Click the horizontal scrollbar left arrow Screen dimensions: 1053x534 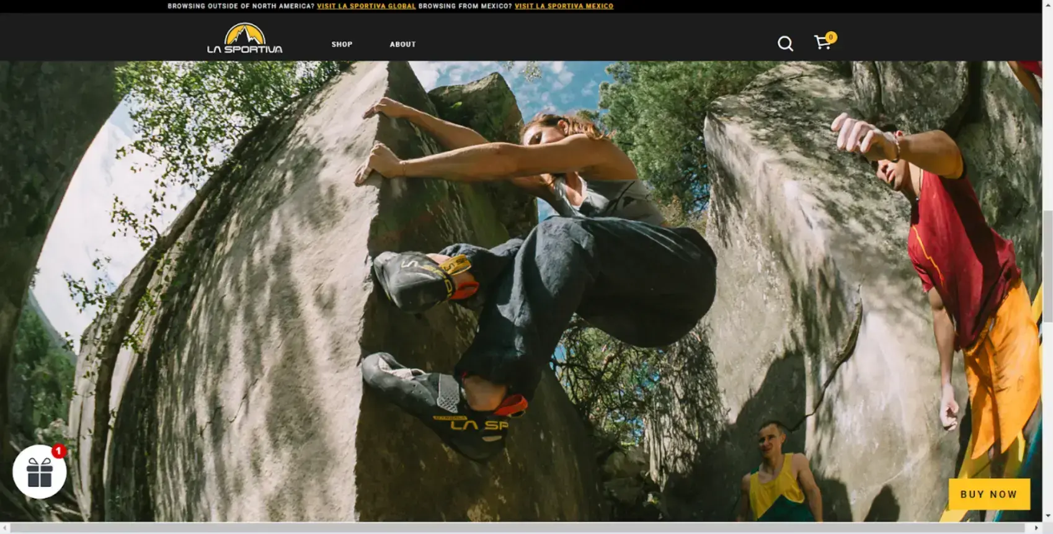[x=5, y=528]
